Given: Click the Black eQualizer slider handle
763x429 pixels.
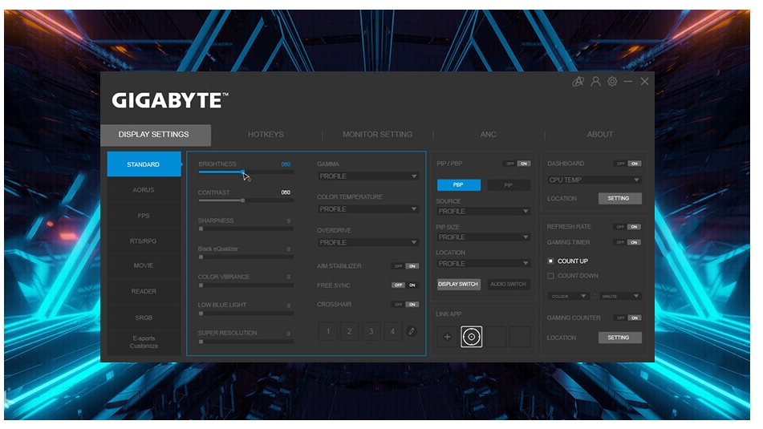Looking at the screenshot, I should pyautogui.click(x=201, y=257).
